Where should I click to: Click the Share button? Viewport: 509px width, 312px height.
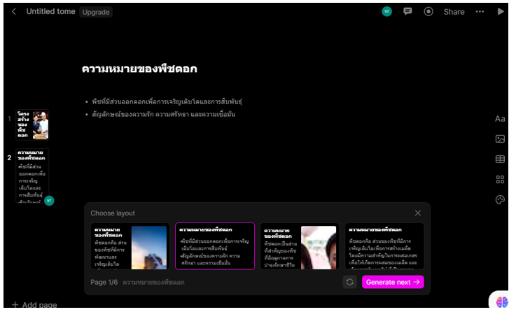454,12
